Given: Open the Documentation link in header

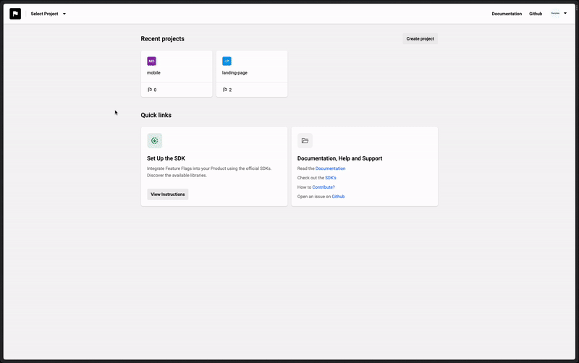Looking at the screenshot, I should click(507, 14).
